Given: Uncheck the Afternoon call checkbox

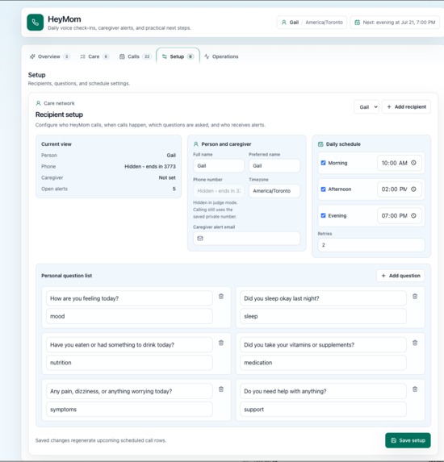Looking at the screenshot, I should pos(324,189).
